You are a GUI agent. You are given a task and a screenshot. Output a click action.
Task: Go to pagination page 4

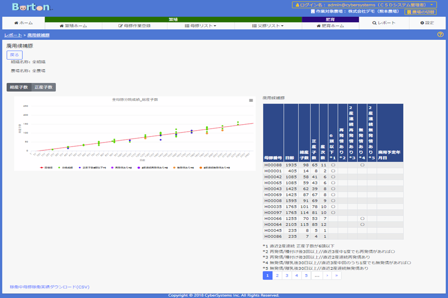point(297,276)
